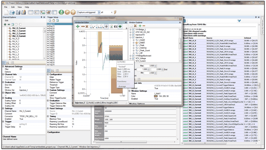Viewport: 266px width, 150px height.
Task: Click the copy icon in the Trigger Setup toolbar
Action: [50, 21]
